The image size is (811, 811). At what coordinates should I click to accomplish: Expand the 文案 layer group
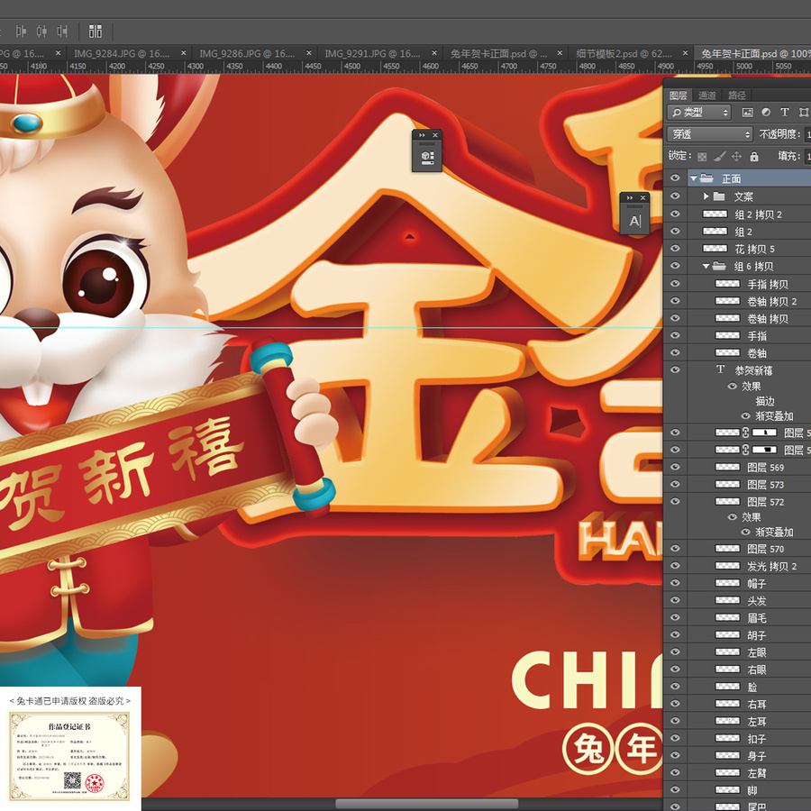706,196
